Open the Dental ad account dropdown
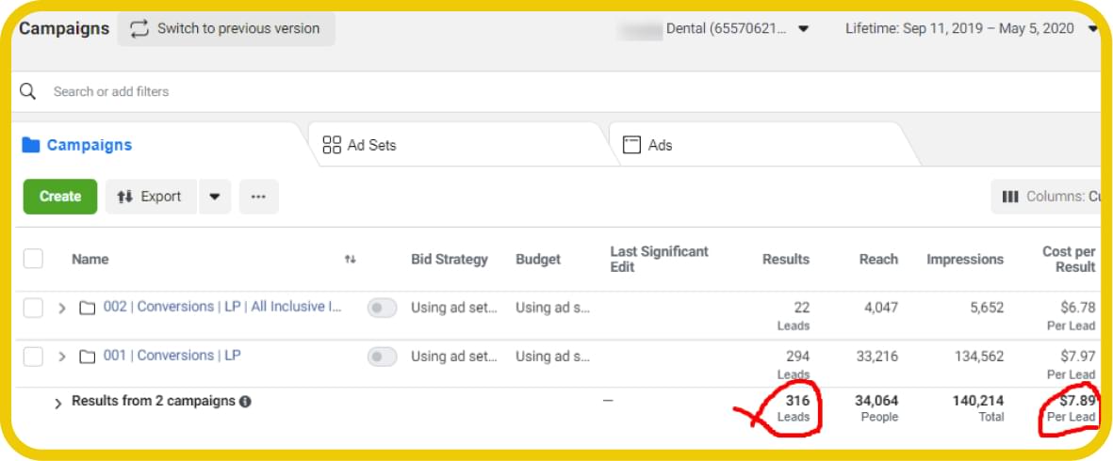1113x461 pixels. point(803,28)
